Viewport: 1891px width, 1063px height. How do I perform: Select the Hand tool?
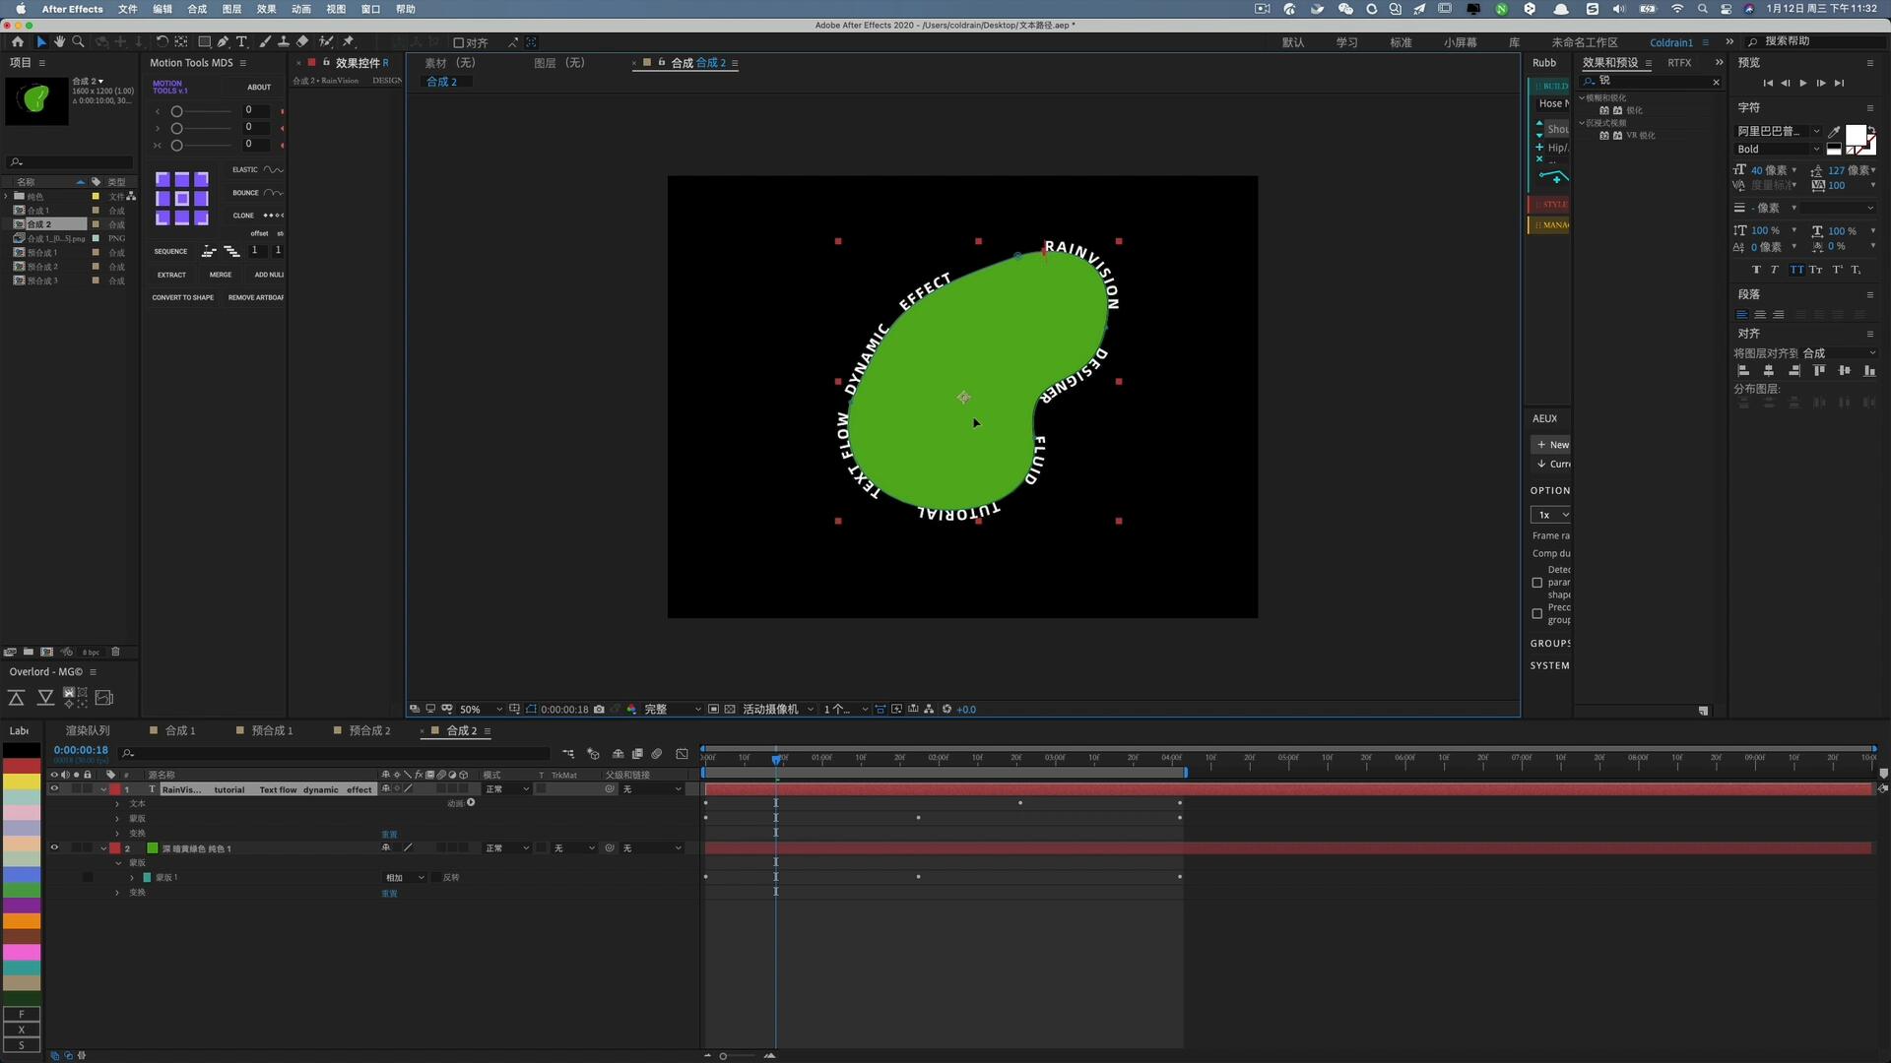click(59, 42)
